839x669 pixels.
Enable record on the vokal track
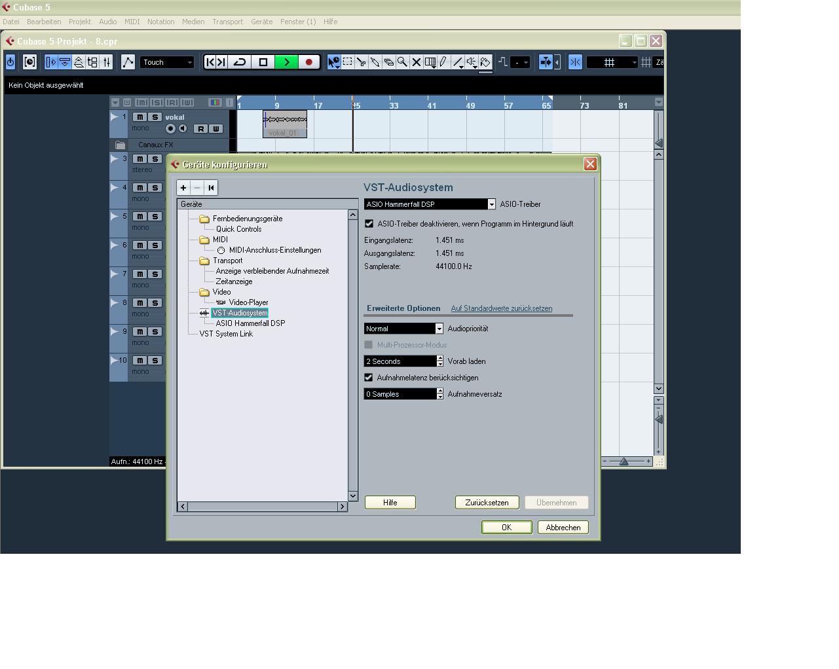[170, 129]
